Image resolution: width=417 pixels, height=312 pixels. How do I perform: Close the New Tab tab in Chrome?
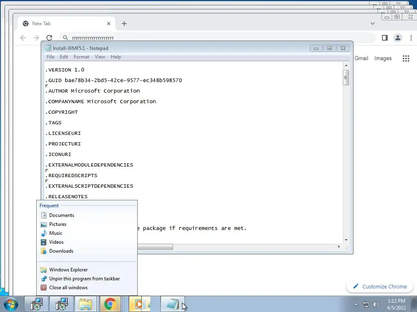[108, 24]
